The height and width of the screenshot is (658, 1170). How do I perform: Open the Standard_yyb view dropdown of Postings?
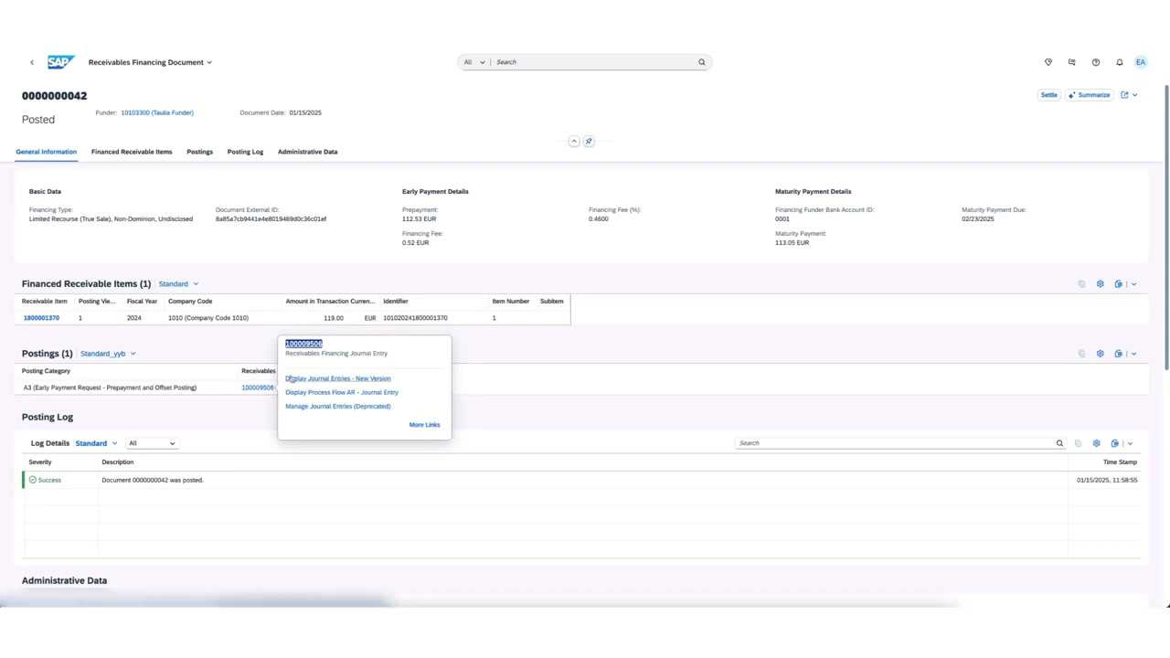pyautogui.click(x=108, y=354)
